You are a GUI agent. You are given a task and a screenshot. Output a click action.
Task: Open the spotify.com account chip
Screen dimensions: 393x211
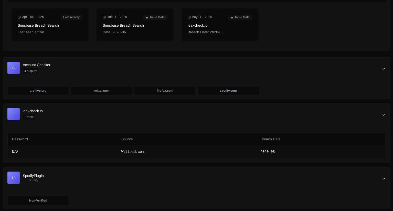228,91
